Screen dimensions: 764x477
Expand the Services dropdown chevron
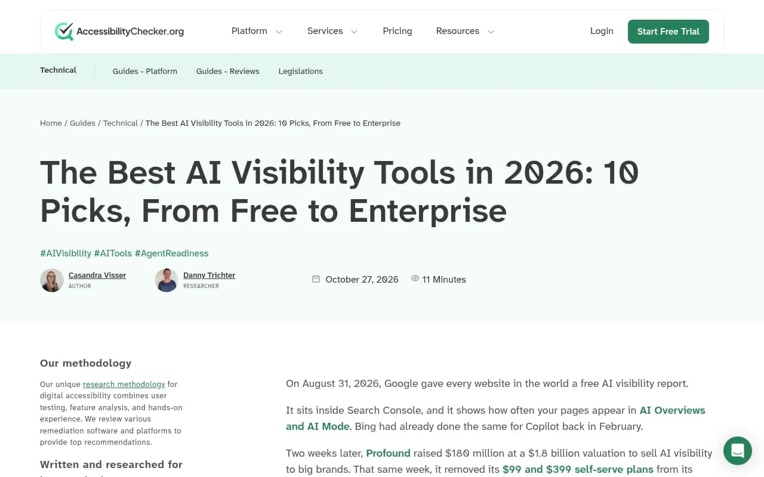coord(354,32)
